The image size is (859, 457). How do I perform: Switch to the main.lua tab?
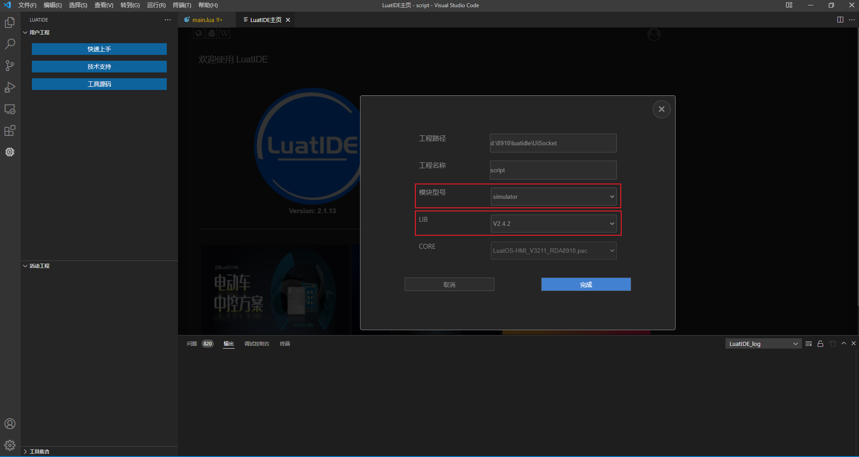(x=207, y=20)
